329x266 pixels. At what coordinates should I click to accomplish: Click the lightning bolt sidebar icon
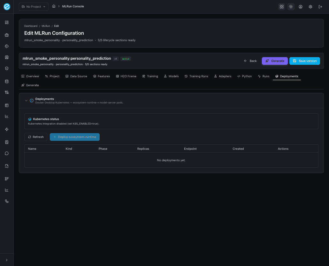click(x=6, y=129)
